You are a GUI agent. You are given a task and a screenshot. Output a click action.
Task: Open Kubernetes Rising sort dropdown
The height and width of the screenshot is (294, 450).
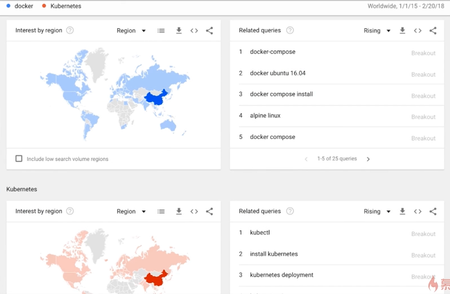[x=377, y=211]
